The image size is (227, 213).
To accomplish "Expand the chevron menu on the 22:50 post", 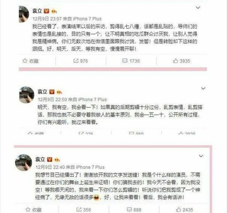I will click(203, 88).
